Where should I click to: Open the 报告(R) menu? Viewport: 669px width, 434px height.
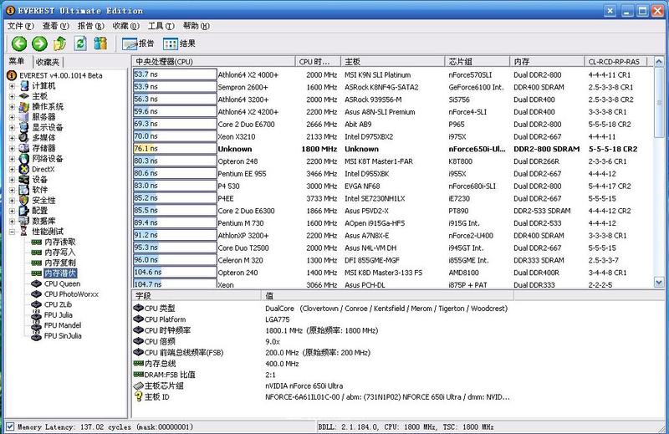pyautogui.click(x=91, y=26)
